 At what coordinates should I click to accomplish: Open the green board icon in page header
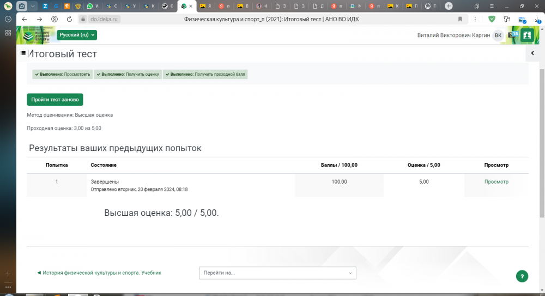coord(527,35)
